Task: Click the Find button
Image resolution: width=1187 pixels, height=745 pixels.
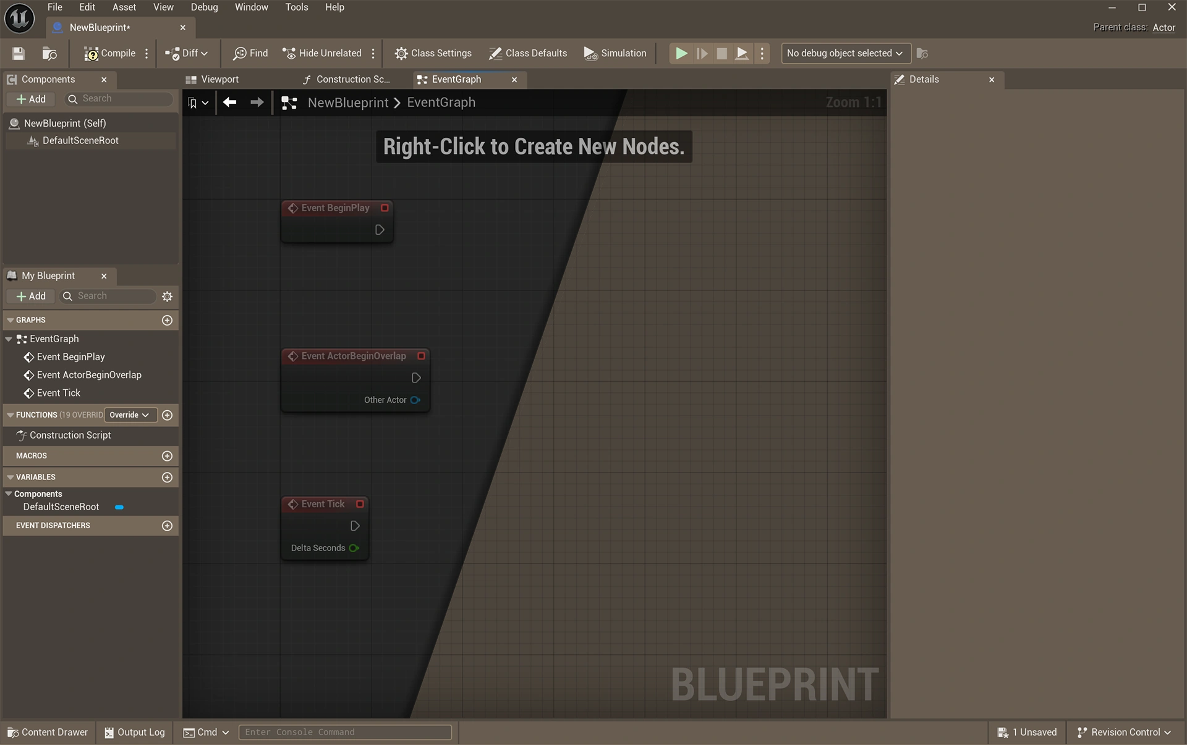Action: point(250,54)
